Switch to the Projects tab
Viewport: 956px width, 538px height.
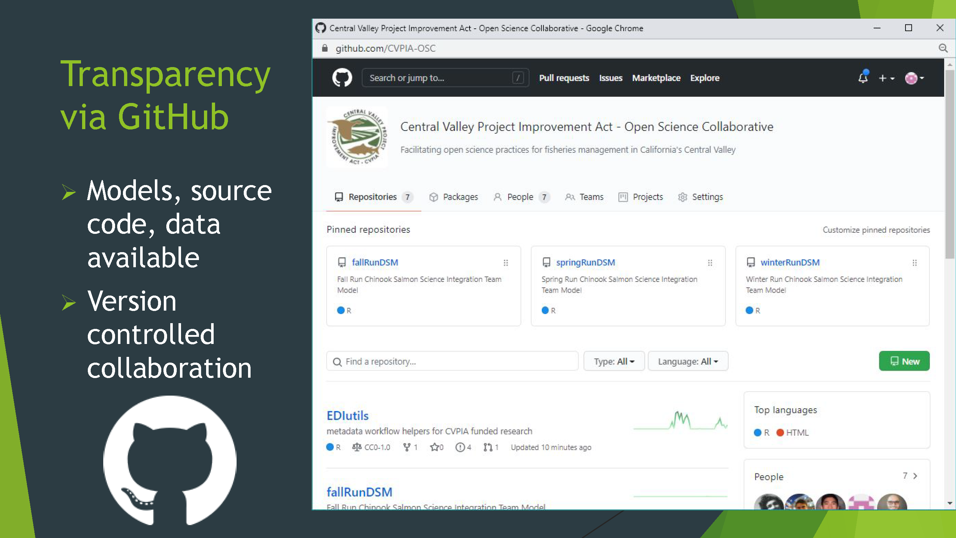641,197
